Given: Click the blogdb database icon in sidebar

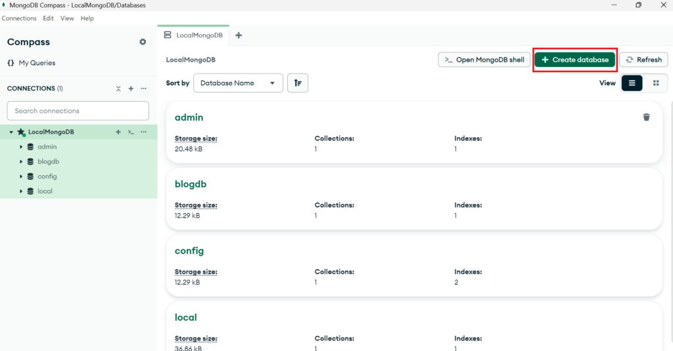Looking at the screenshot, I should click(x=30, y=161).
